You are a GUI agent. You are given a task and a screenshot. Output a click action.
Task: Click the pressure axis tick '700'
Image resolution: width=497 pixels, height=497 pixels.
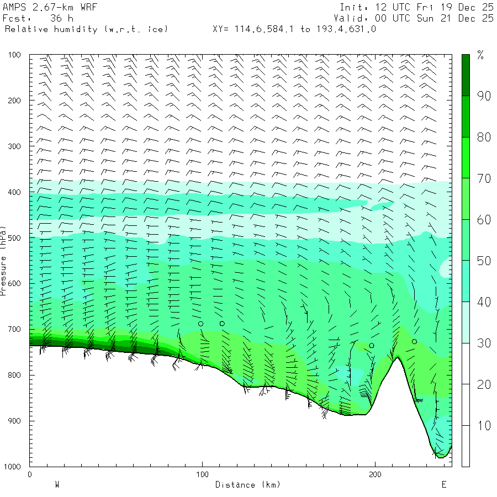(14, 329)
